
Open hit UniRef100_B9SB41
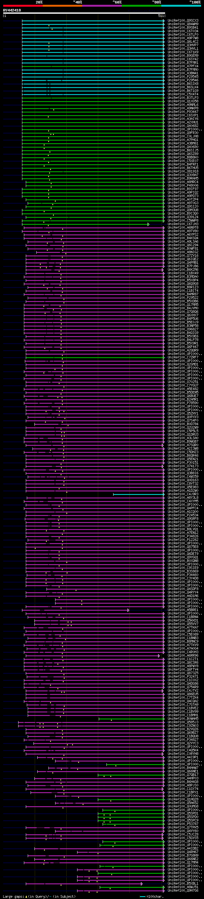183,27
